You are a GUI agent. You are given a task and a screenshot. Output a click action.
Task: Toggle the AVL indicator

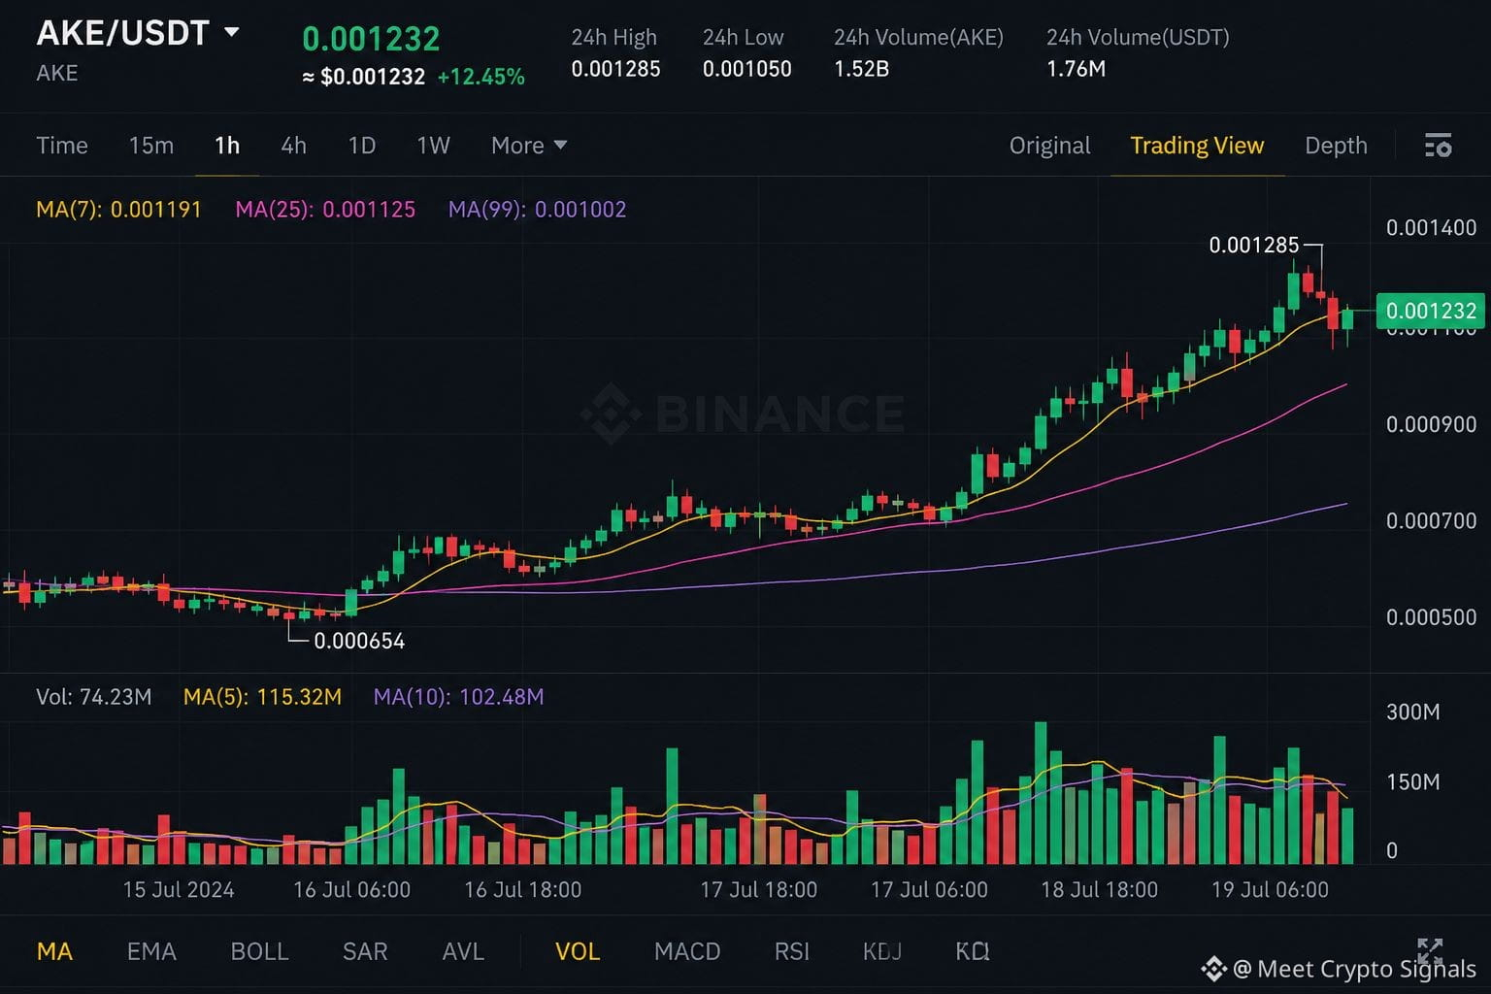pyautogui.click(x=463, y=951)
